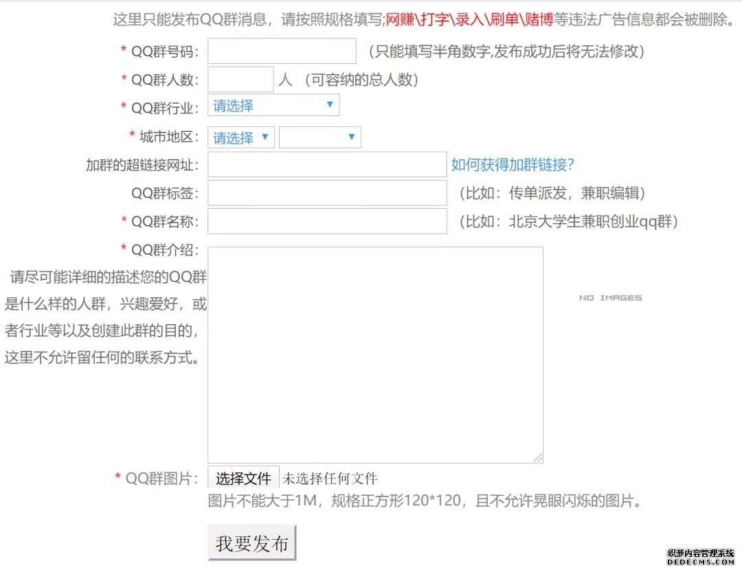This screenshot has height=572, width=742.
Task: Submit the form with 我要发布 button
Action: pyautogui.click(x=251, y=543)
